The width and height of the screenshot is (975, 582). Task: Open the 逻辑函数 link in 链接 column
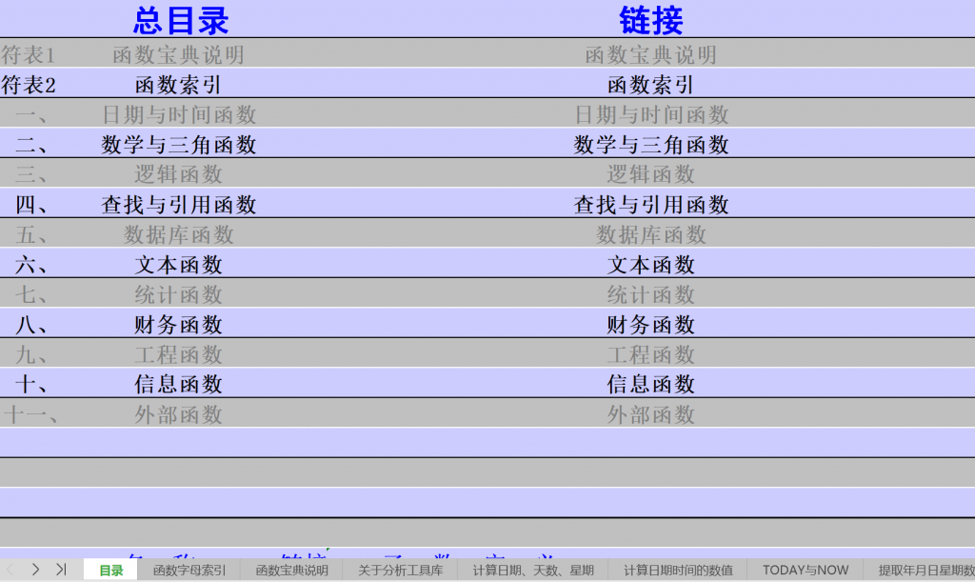(x=650, y=174)
